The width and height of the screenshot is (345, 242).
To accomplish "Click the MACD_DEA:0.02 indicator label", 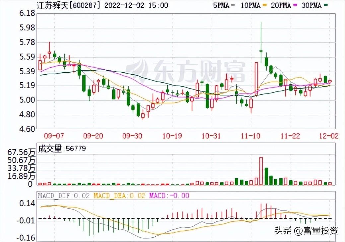I will (119, 196).
